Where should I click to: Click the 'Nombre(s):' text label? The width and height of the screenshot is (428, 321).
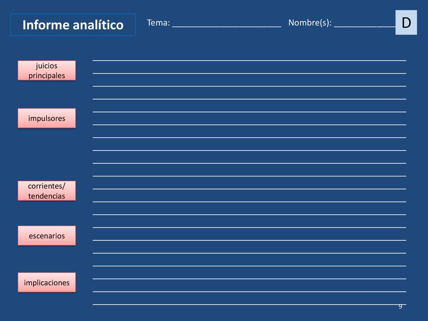click(x=310, y=23)
